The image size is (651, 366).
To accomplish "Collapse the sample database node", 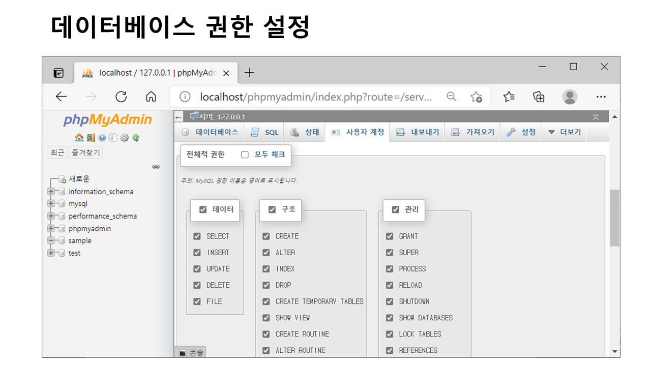I will click(51, 240).
